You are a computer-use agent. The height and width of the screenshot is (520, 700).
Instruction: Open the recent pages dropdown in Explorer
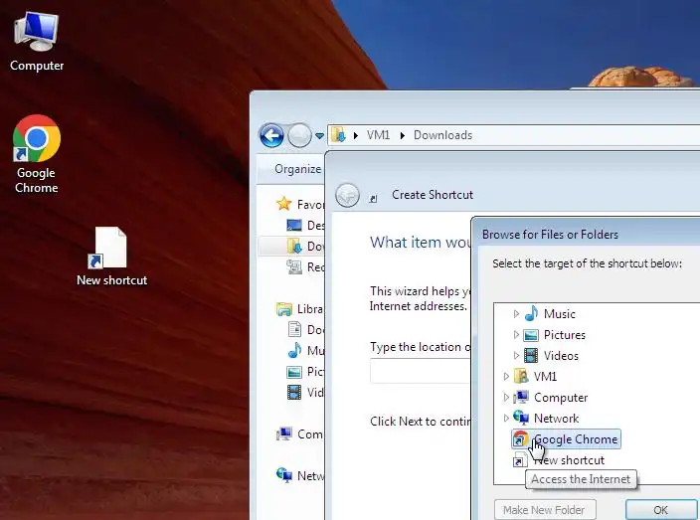point(319,135)
